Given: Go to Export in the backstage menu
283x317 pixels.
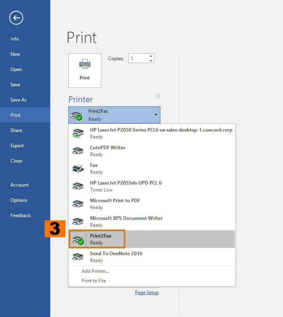Looking at the screenshot, I should (x=17, y=146).
